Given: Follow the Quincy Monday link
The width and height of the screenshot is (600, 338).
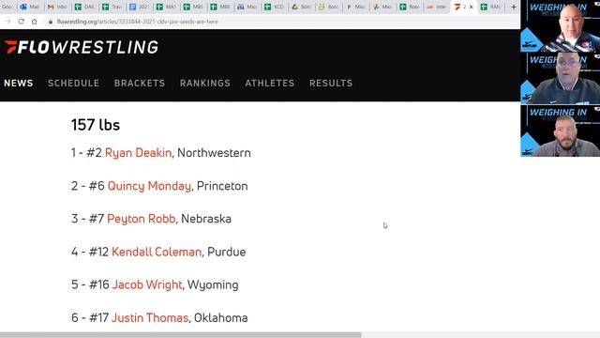Looking at the screenshot, I should point(149,186).
